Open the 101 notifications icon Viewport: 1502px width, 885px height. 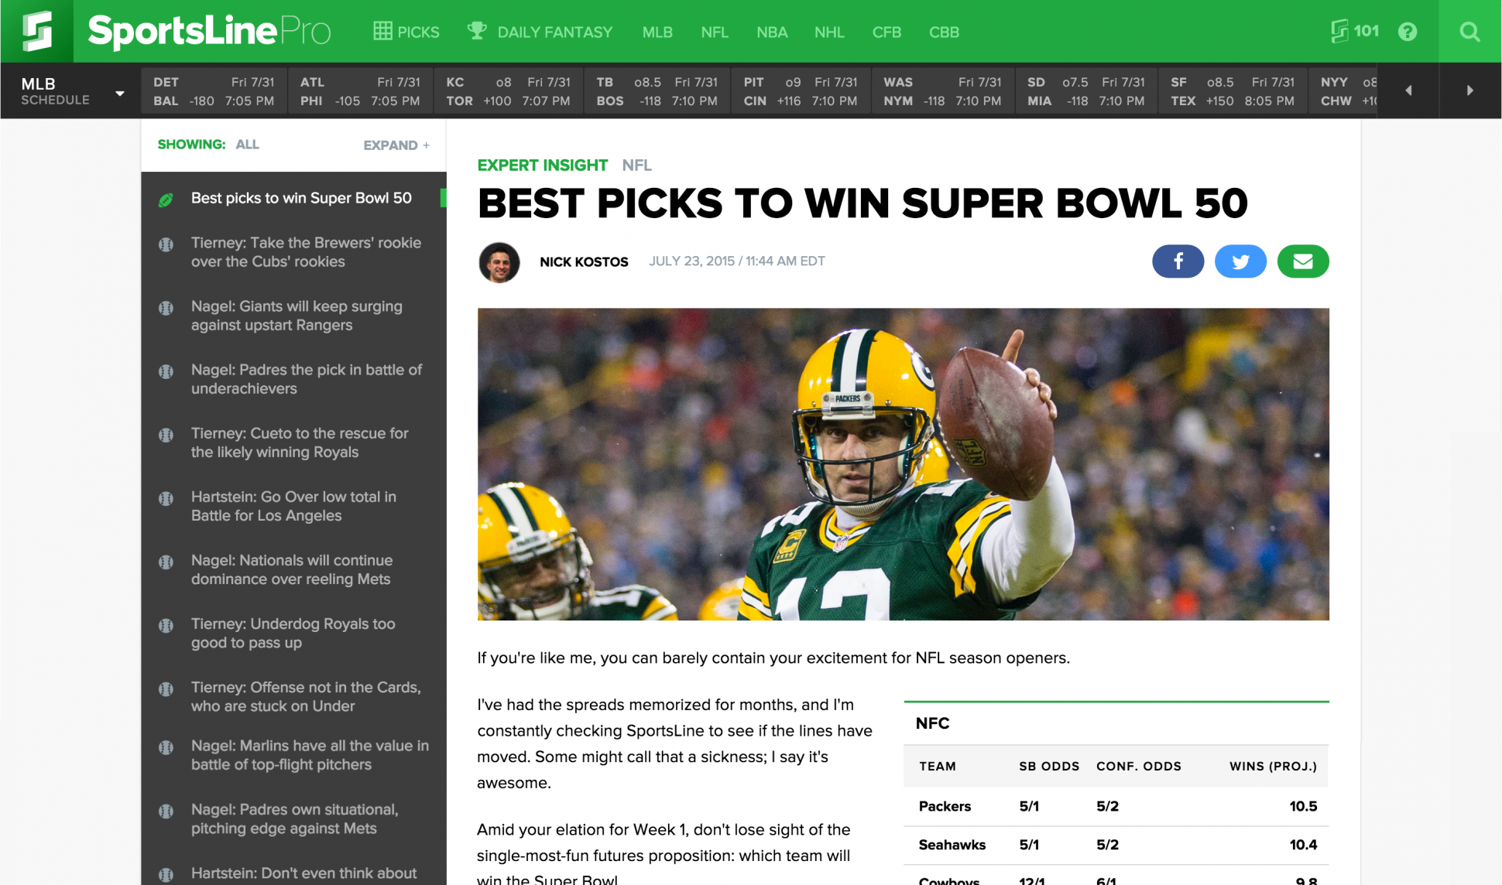click(x=1353, y=31)
